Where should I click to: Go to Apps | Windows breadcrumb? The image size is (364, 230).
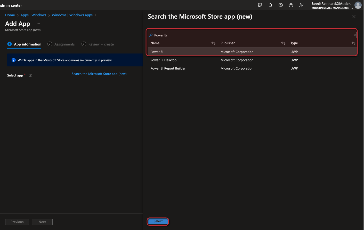[33, 15]
